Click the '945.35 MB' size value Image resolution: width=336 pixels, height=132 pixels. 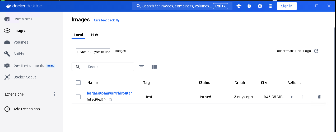(x=273, y=97)
